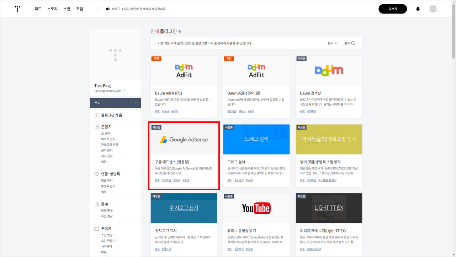The image size is (456, 257).
Task: Open 댓글 관리 in sidebar
Action: (x=107, y=180)
